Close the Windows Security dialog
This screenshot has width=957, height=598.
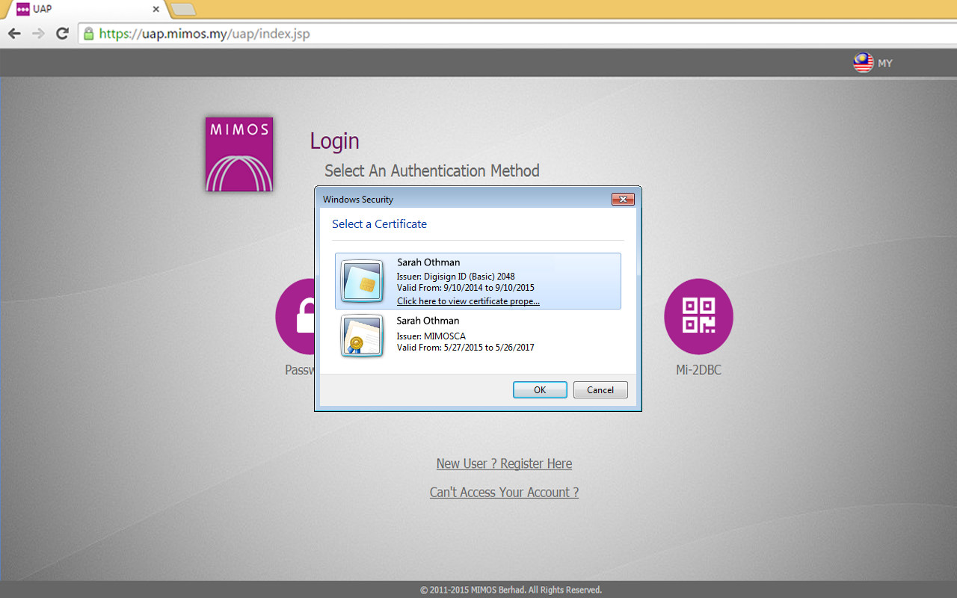pyautogui.click(x=623, y=200)
